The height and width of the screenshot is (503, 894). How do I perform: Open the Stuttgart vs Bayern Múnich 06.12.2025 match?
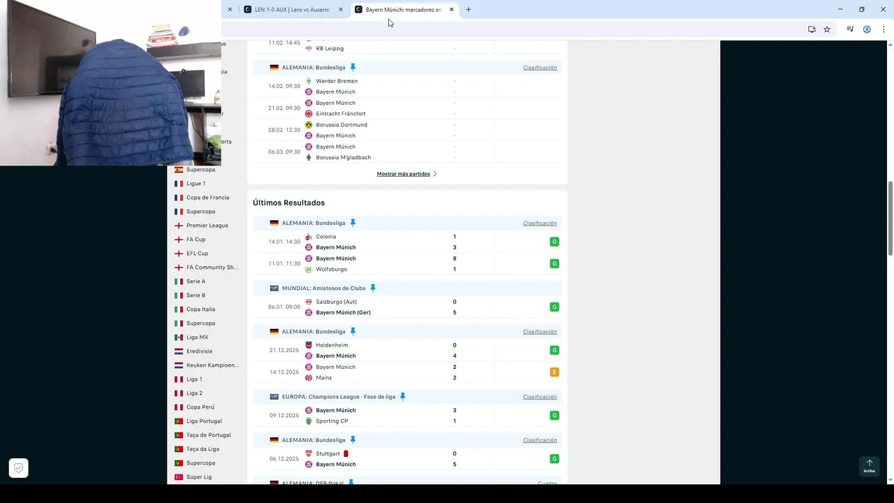pos(407,459)
